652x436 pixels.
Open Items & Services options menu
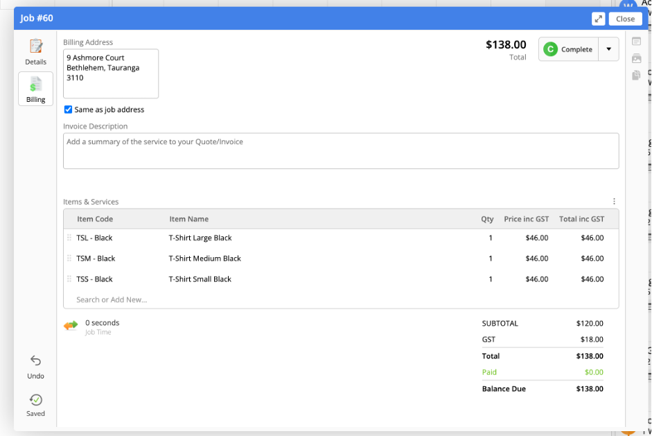(614, 201)
